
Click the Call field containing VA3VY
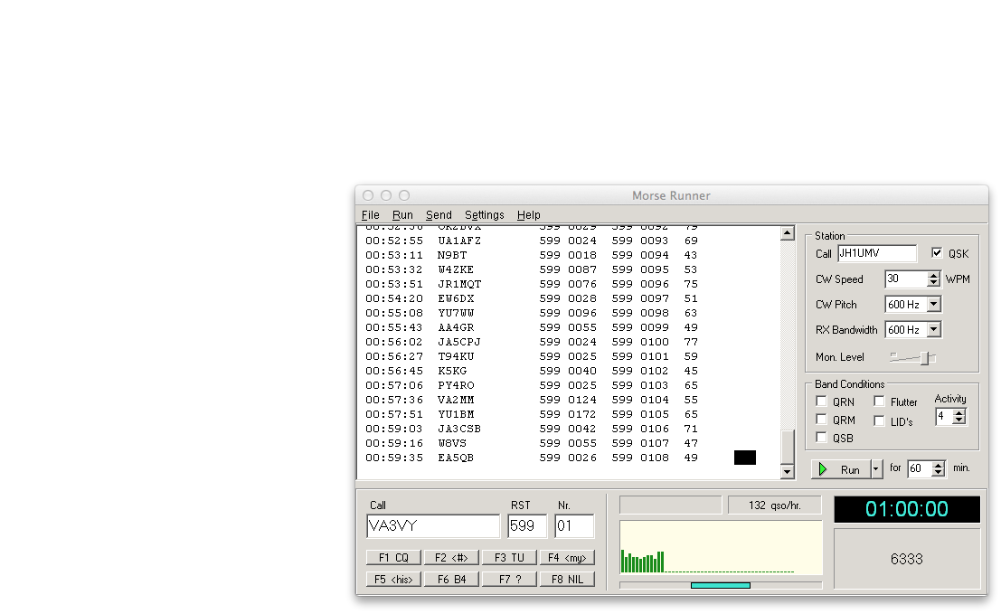pos(432,526)
